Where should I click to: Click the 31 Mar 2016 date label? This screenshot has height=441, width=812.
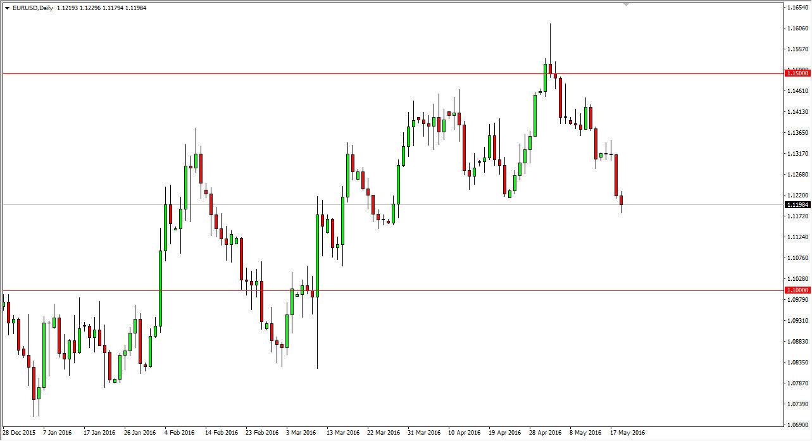(425, 433)
